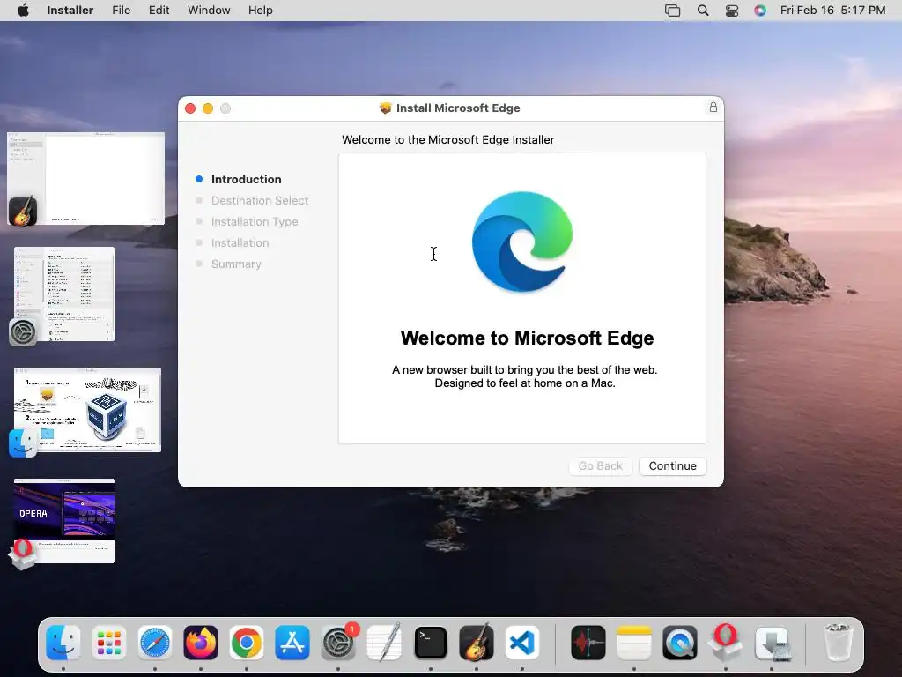
Task: Select Destination Select step in sidebar
Action: click(x=260, y=200)
